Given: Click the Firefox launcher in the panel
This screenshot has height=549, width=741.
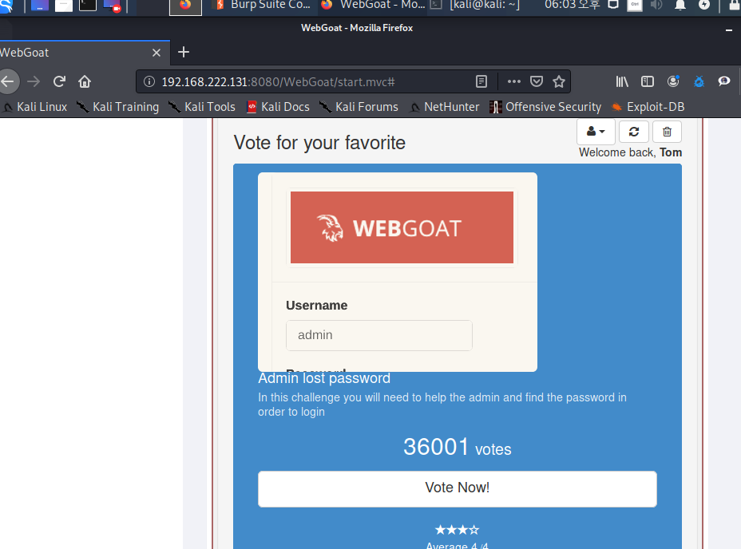Looking at the screenshot, I should (x=185, y=6).
